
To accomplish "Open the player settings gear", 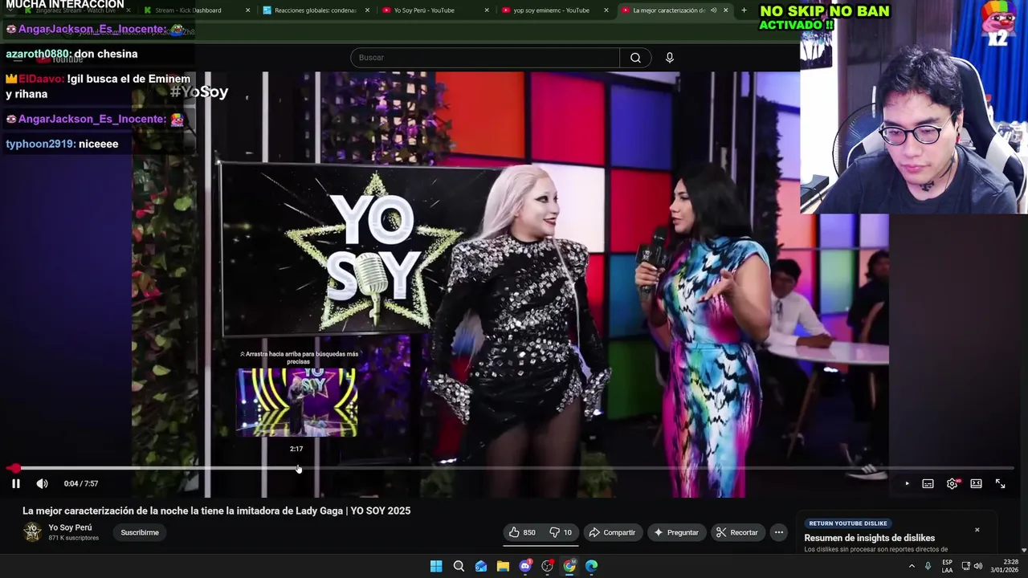I will (x=952, y=483).
